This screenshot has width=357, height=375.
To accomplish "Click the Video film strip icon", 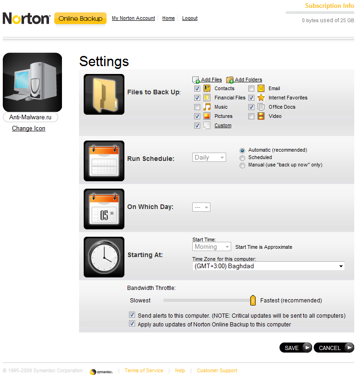I will [261, 116].
